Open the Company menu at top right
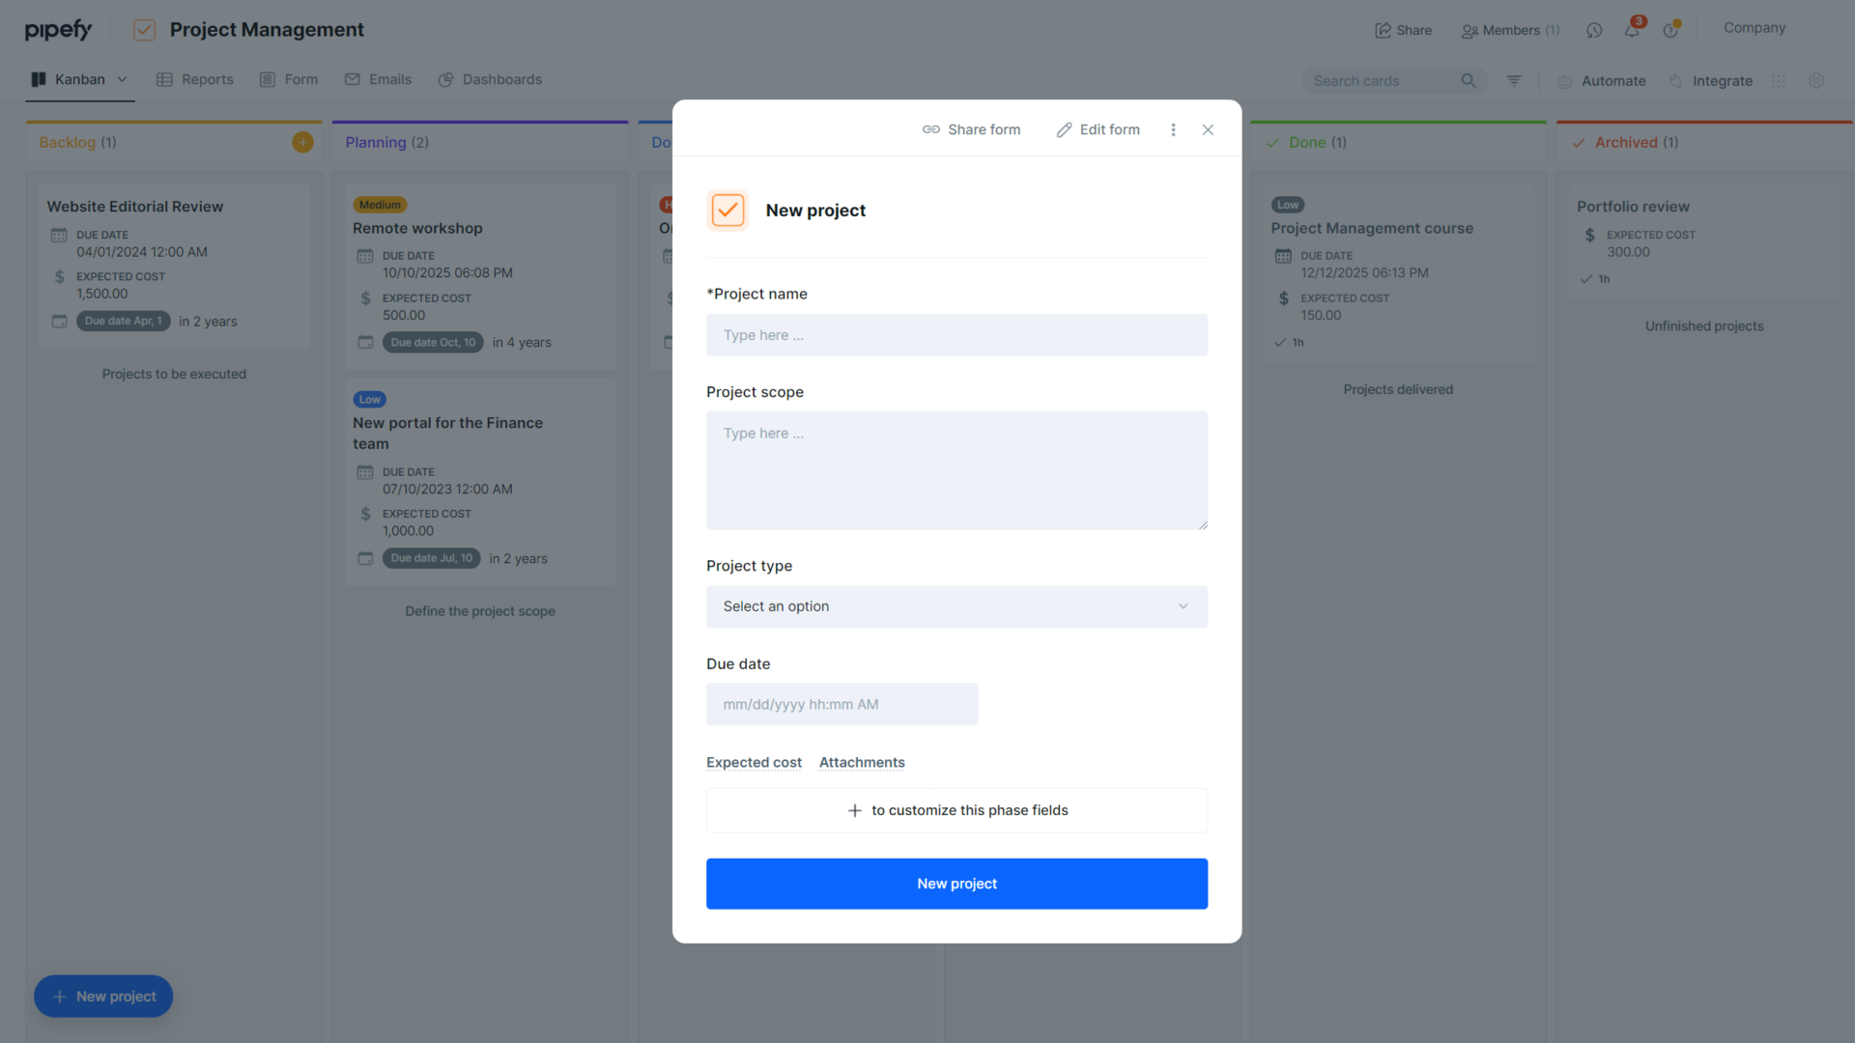This screenshot has height=1043, width=1855. point(1754,28)
